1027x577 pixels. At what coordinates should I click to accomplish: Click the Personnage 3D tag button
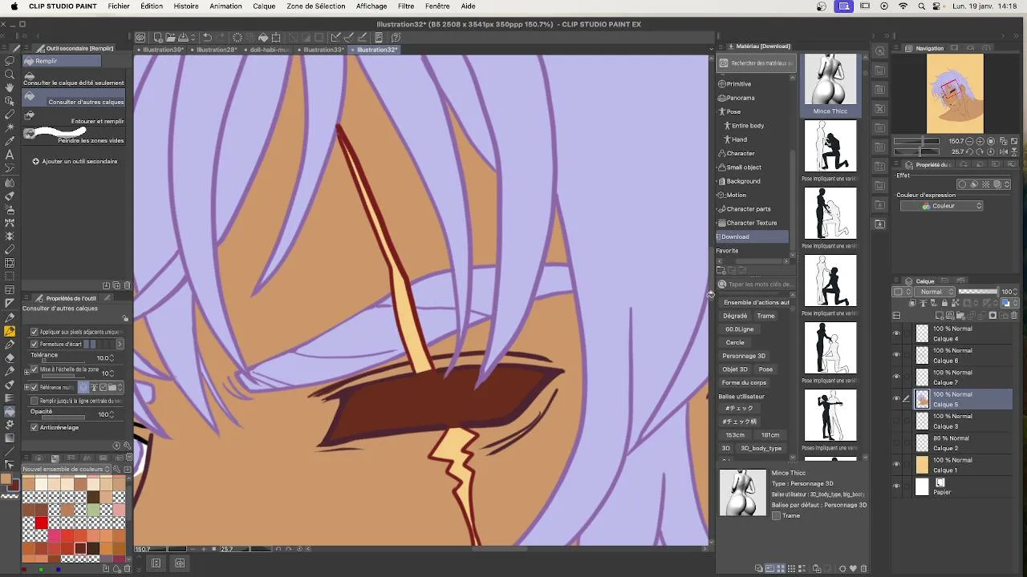coord(744,356)
